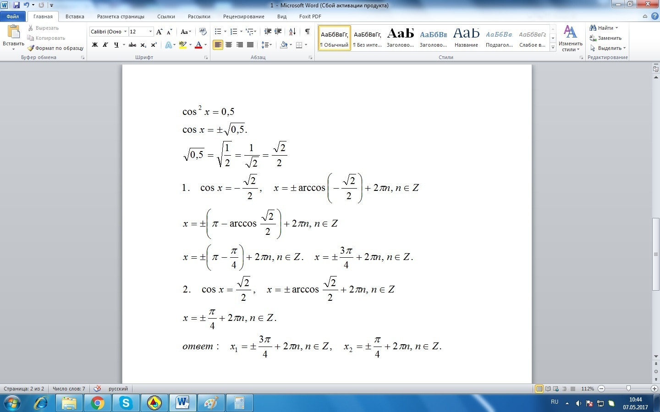Screen dimensions: 660x412
Task: Align text to the right
Action: pyautogui.click(x=239, y=45)
